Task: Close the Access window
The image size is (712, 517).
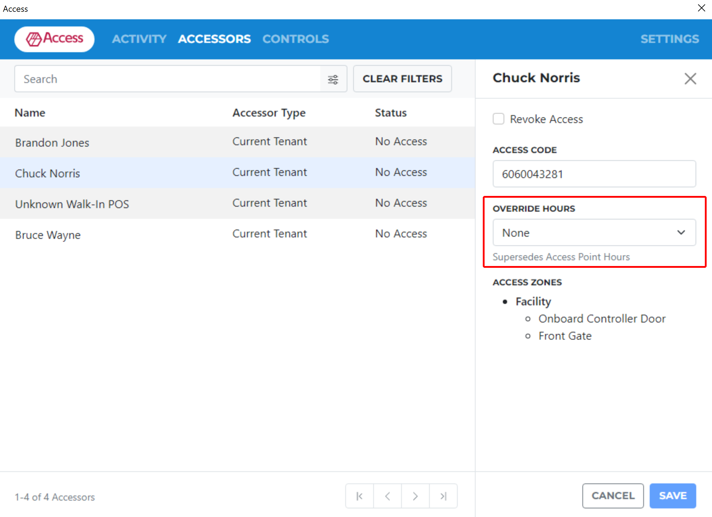Action: pos(701,8)
